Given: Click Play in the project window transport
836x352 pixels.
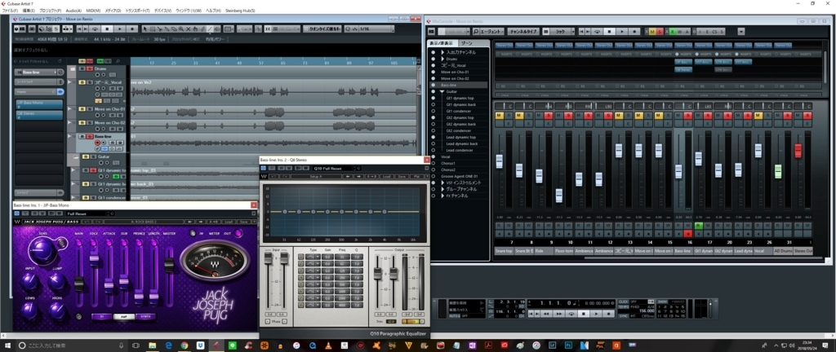Looking at the screenshot, I should [x=120, y=29].
